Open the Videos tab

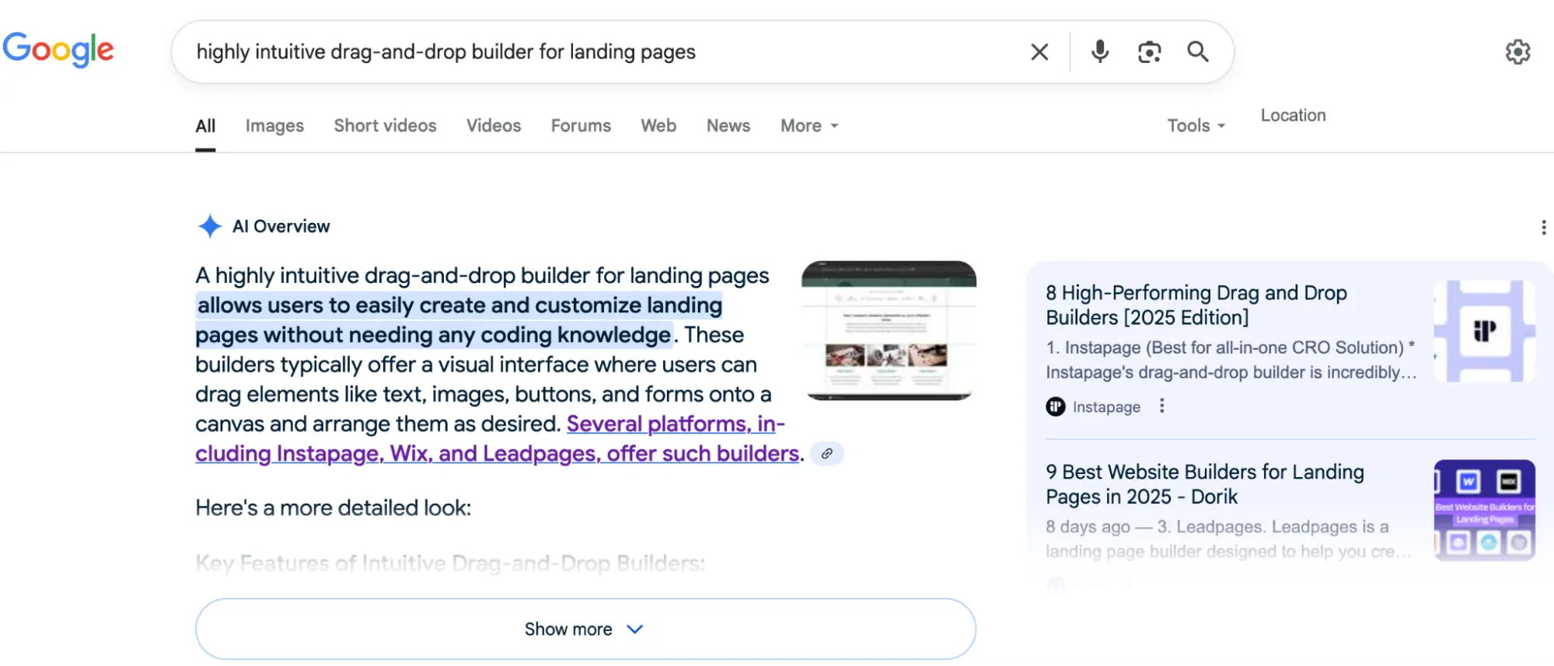[x=494, y=126]
